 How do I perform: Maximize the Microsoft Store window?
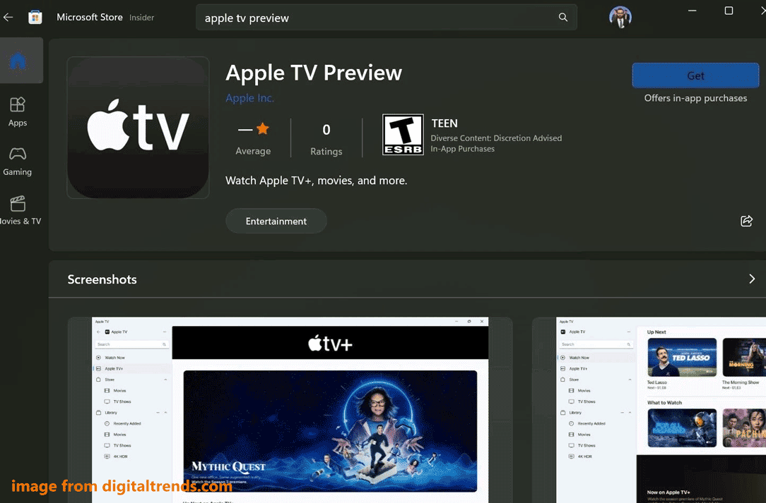tap(729, 11)
